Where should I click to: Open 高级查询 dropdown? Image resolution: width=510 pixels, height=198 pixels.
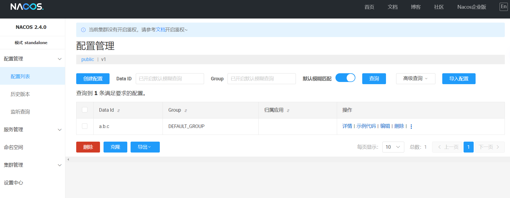(415, 79)
